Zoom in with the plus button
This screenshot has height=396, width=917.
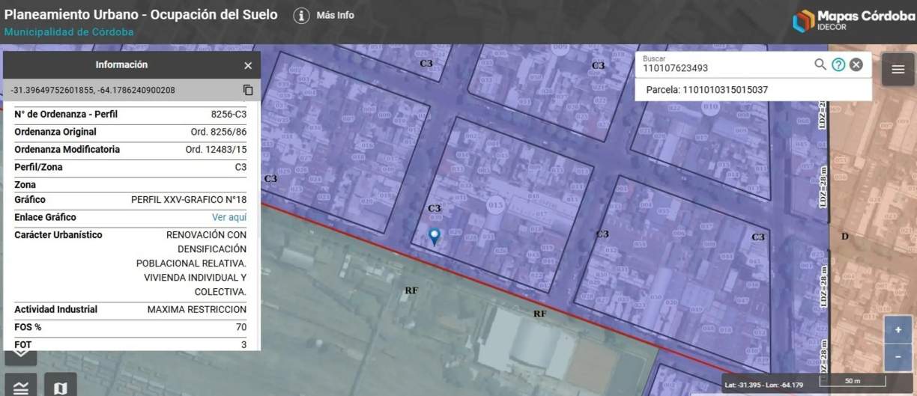898,330
